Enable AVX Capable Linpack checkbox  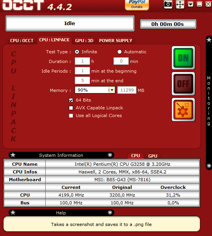pyautogui.click(x=71, y=108)
